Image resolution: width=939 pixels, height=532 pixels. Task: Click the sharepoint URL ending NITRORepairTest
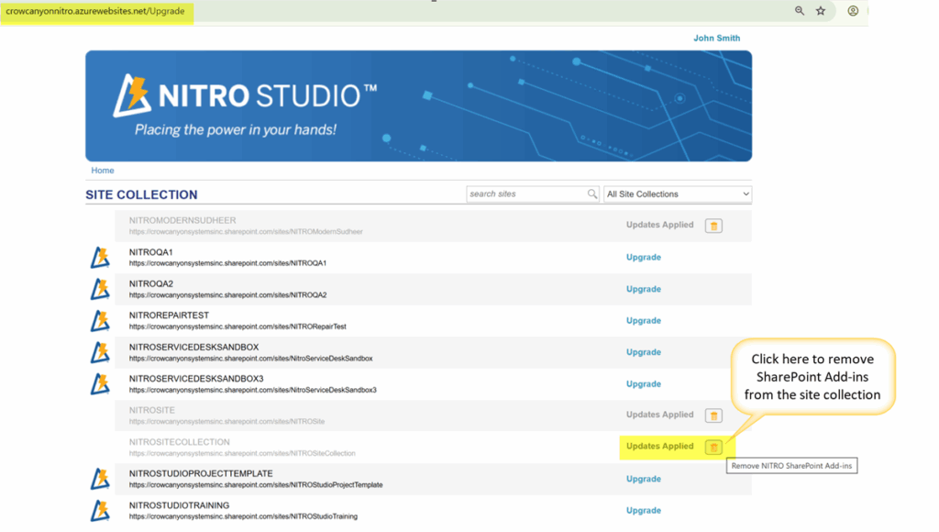[238, 327]
